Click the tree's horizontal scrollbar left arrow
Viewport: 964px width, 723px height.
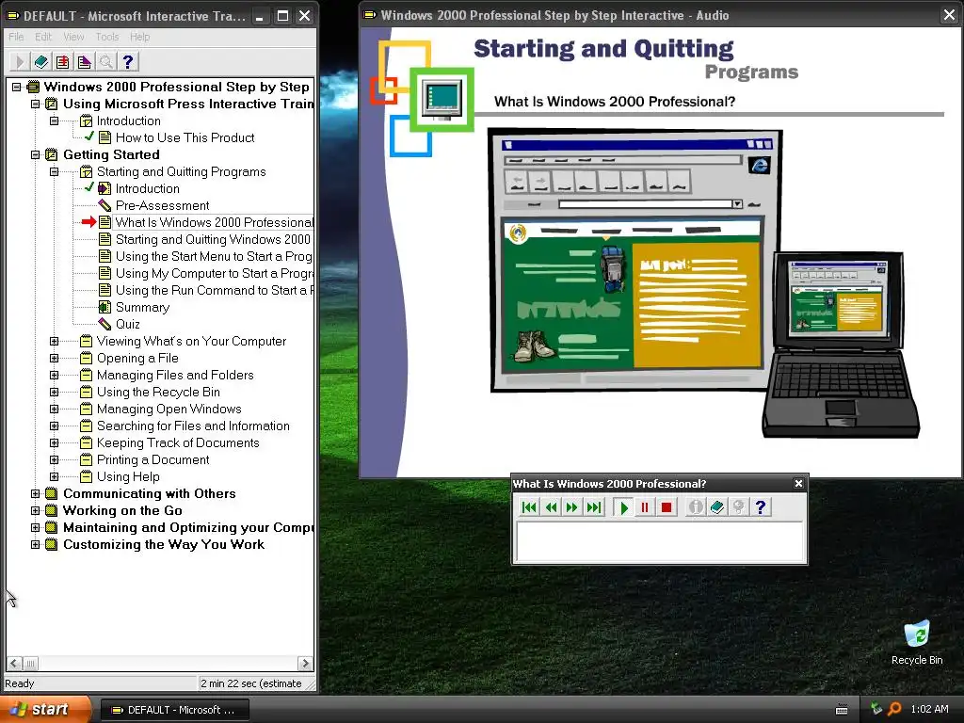coord(15,664)
